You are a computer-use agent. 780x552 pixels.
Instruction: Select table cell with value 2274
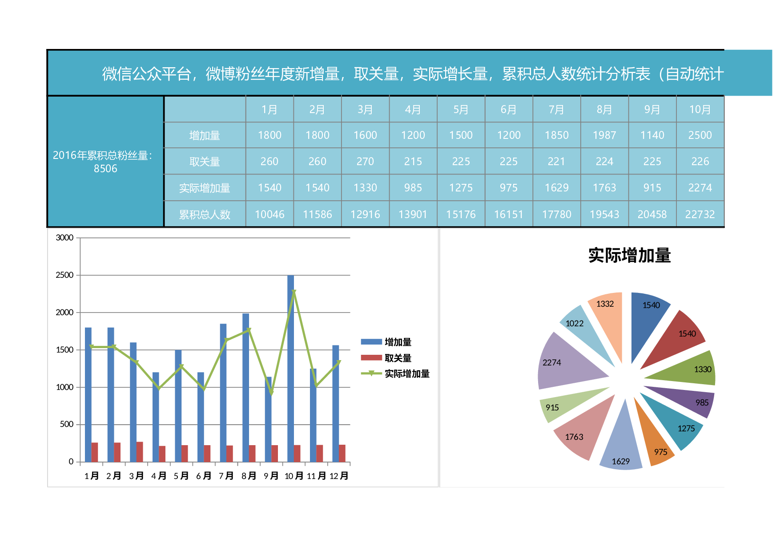coord(700,188)
